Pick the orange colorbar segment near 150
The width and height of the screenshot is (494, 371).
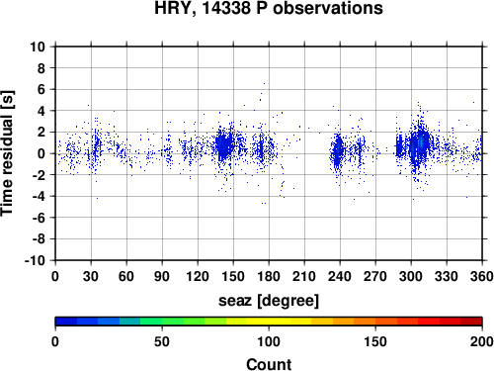click(375, 322)
